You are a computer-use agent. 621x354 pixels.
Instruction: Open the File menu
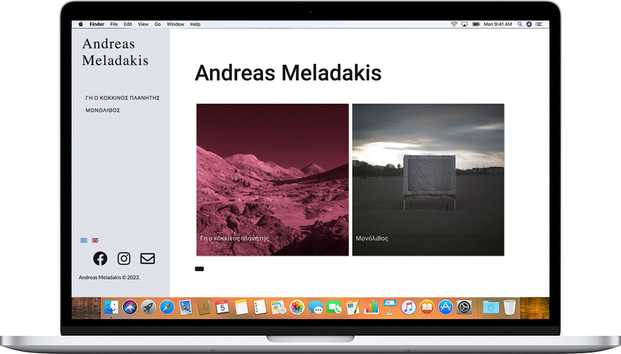coord(114,24)
